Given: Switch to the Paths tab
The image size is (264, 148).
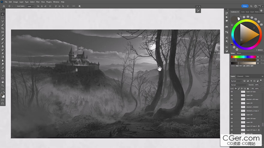Looking at the screenshot, I should coord(247,76).
